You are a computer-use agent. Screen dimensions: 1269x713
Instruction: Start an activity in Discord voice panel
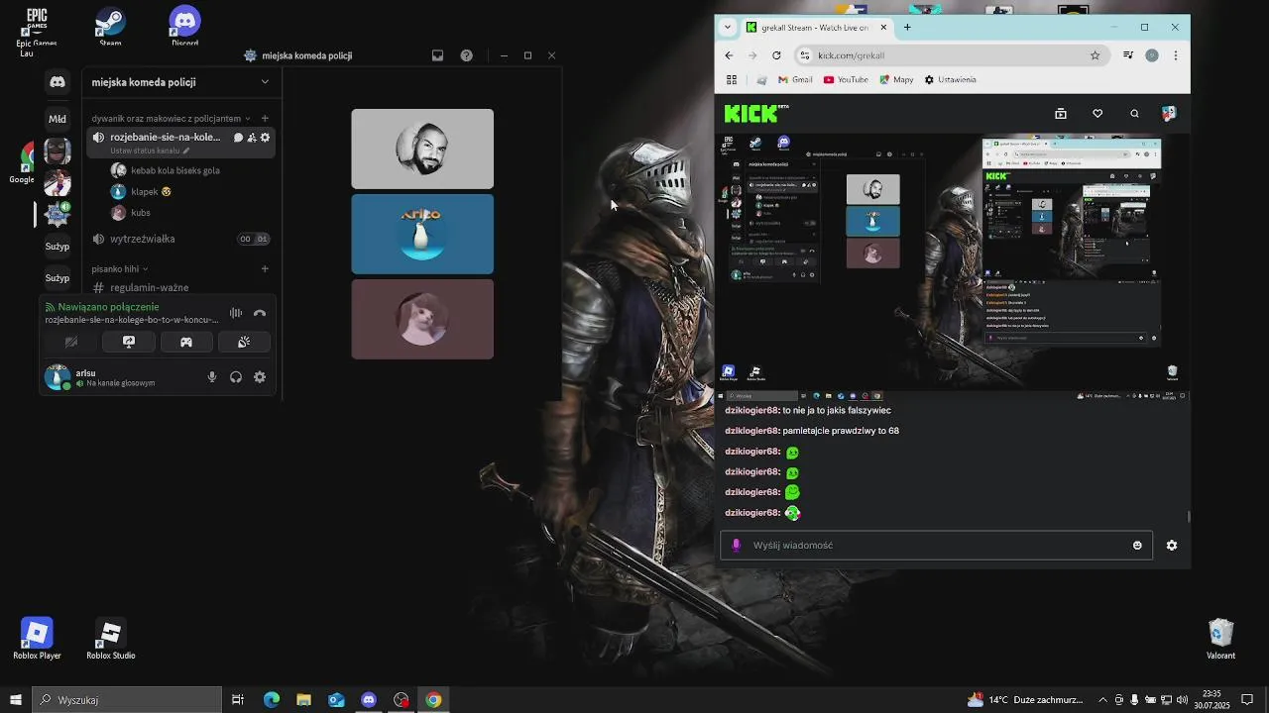[186, 342]
